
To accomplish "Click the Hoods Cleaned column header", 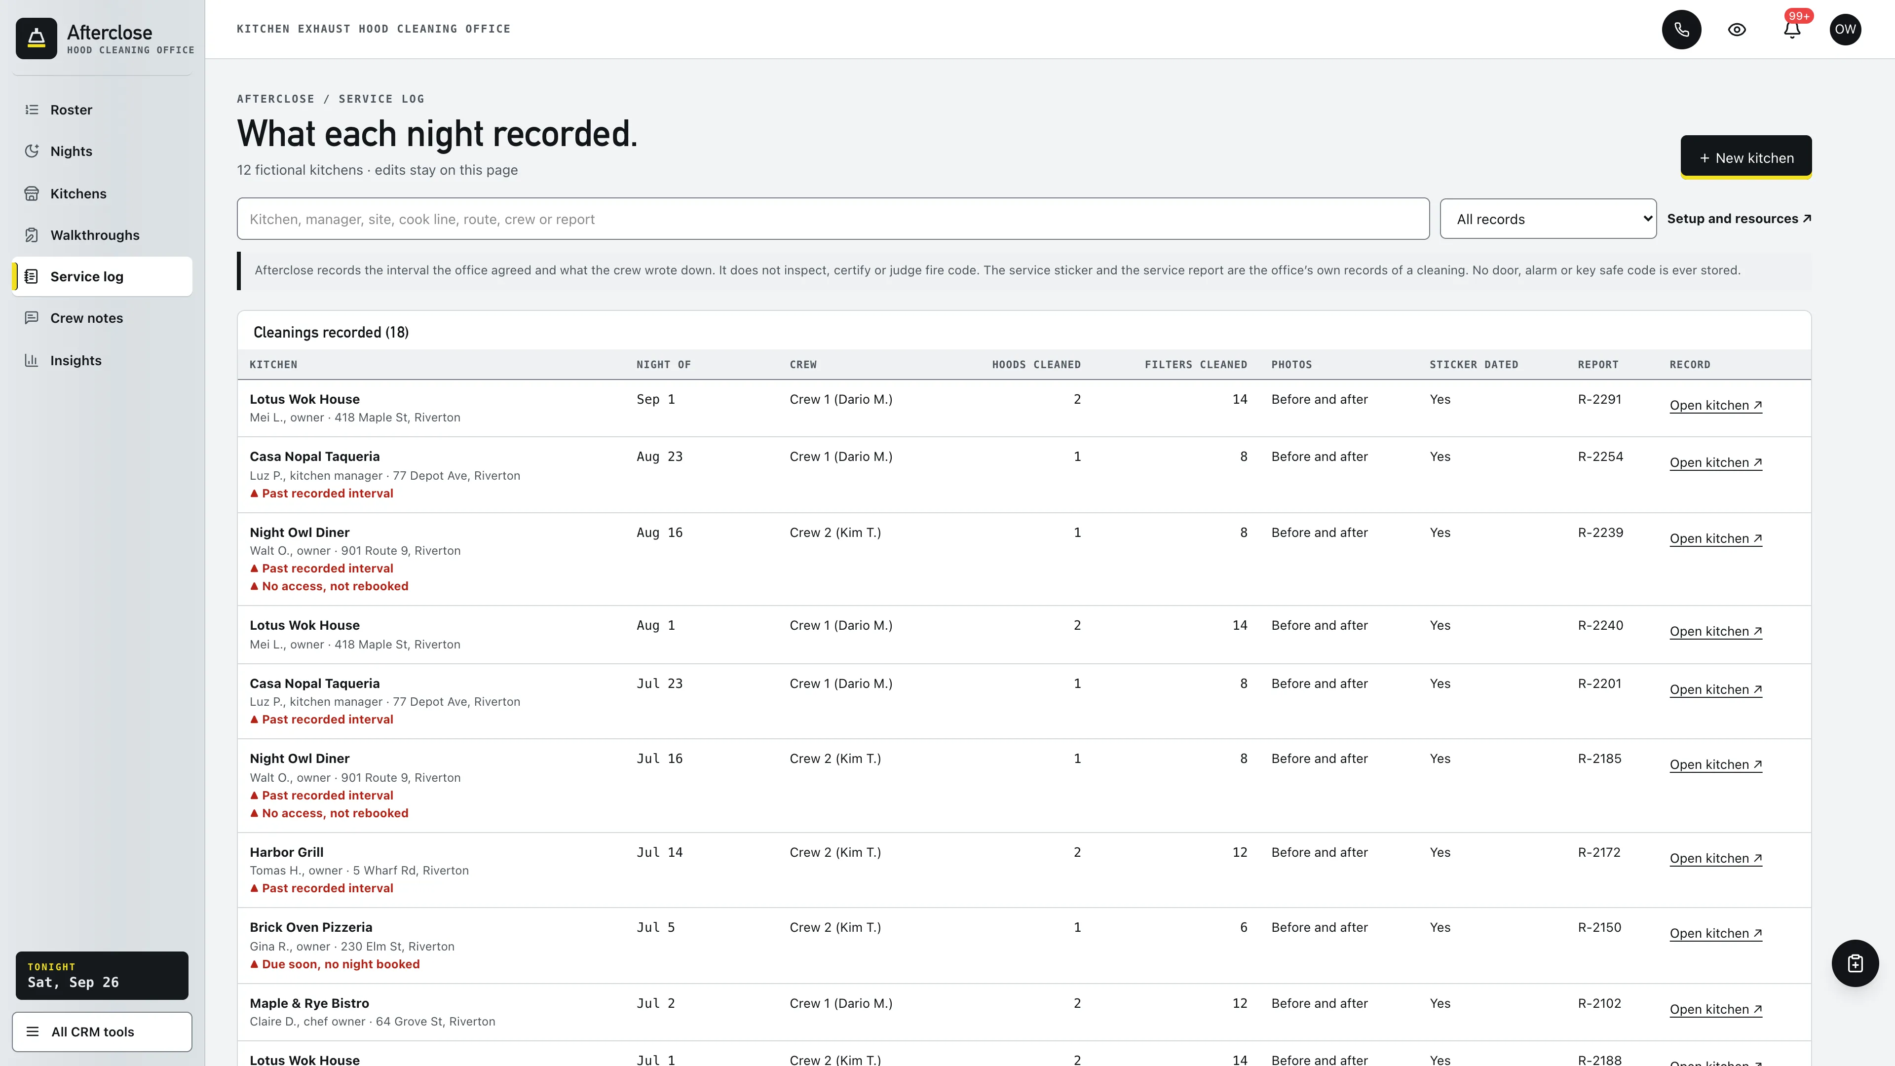I will (1036, 365).
